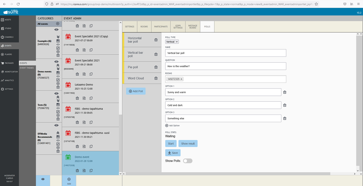Click trash icon next to Word Cloud poll
Viewport: 363px width, 186px height.
click(156, 78)
